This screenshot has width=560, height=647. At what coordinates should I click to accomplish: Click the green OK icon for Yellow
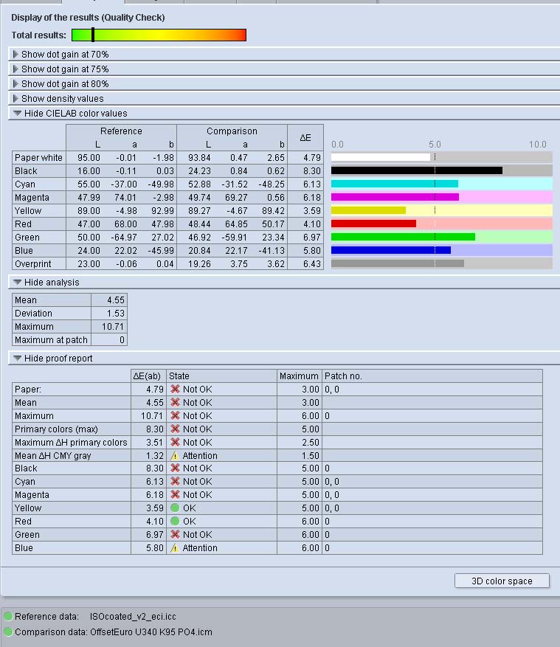click(175, 508)
